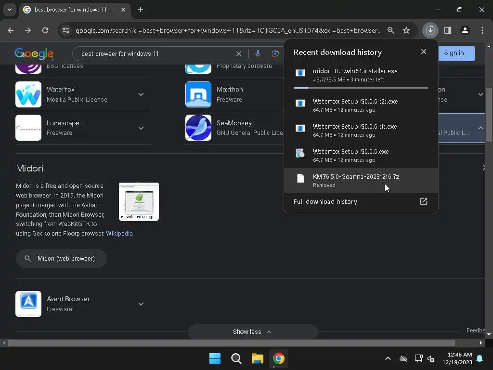Expand the Lunascape browser entry

click(x=141, y=128)
